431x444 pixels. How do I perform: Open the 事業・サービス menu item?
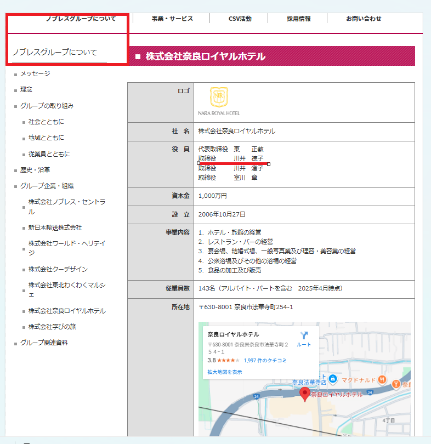tap(172, 19)
